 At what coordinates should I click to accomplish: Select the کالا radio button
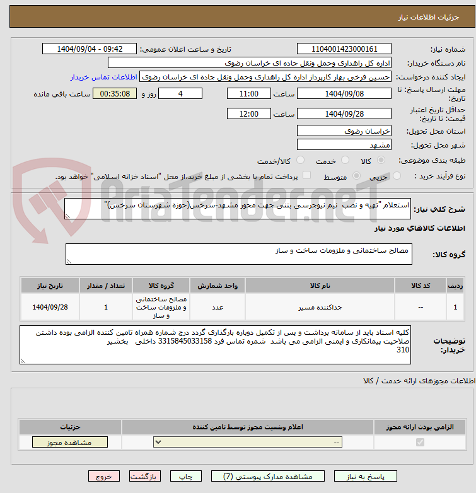click(381, 160)
